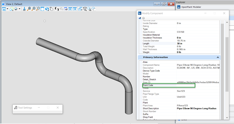Select the Fit View tool

42,9
